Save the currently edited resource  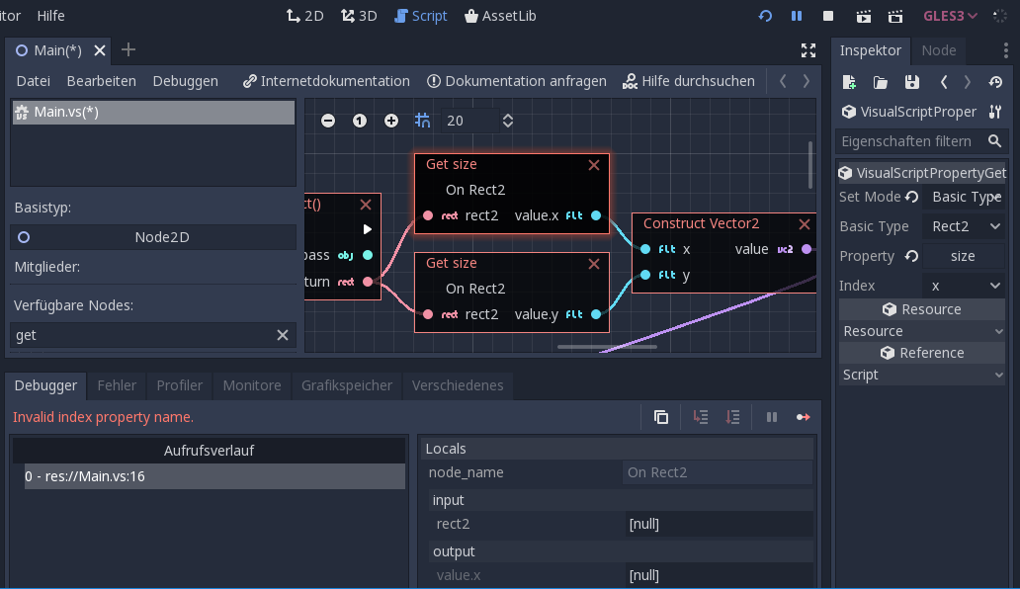pos(911,82)
